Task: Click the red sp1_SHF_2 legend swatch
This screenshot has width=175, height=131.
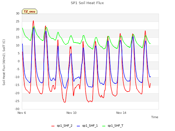Action: point(53,126)
